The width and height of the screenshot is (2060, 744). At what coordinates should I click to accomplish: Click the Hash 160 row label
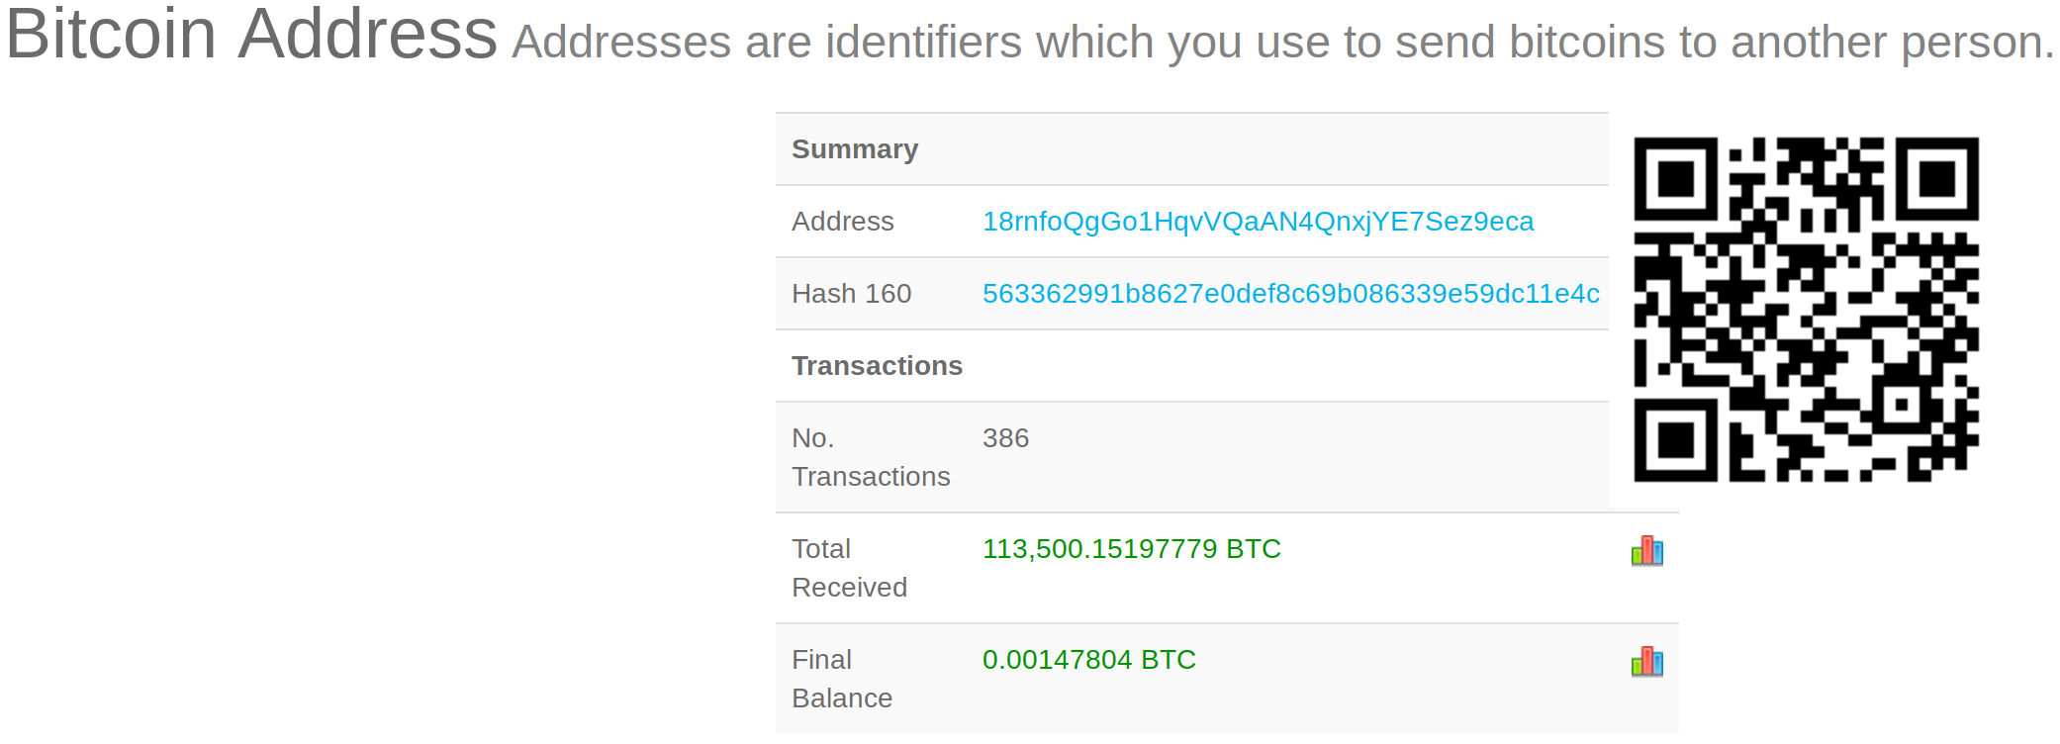(x=851, y=294)
